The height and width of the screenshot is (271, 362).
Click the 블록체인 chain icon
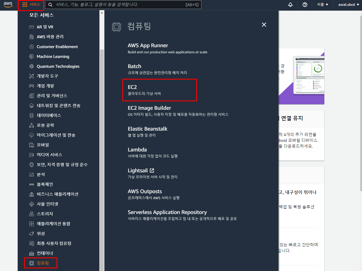pos(32,184)
